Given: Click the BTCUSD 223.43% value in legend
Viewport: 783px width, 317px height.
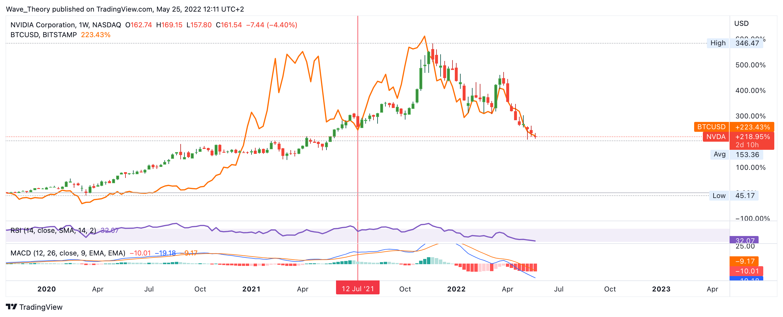Looking at the screenshot, I should click(x=96, y=35).
